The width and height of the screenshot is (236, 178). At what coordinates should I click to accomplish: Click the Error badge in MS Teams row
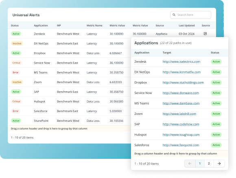(x=15, y=73)
